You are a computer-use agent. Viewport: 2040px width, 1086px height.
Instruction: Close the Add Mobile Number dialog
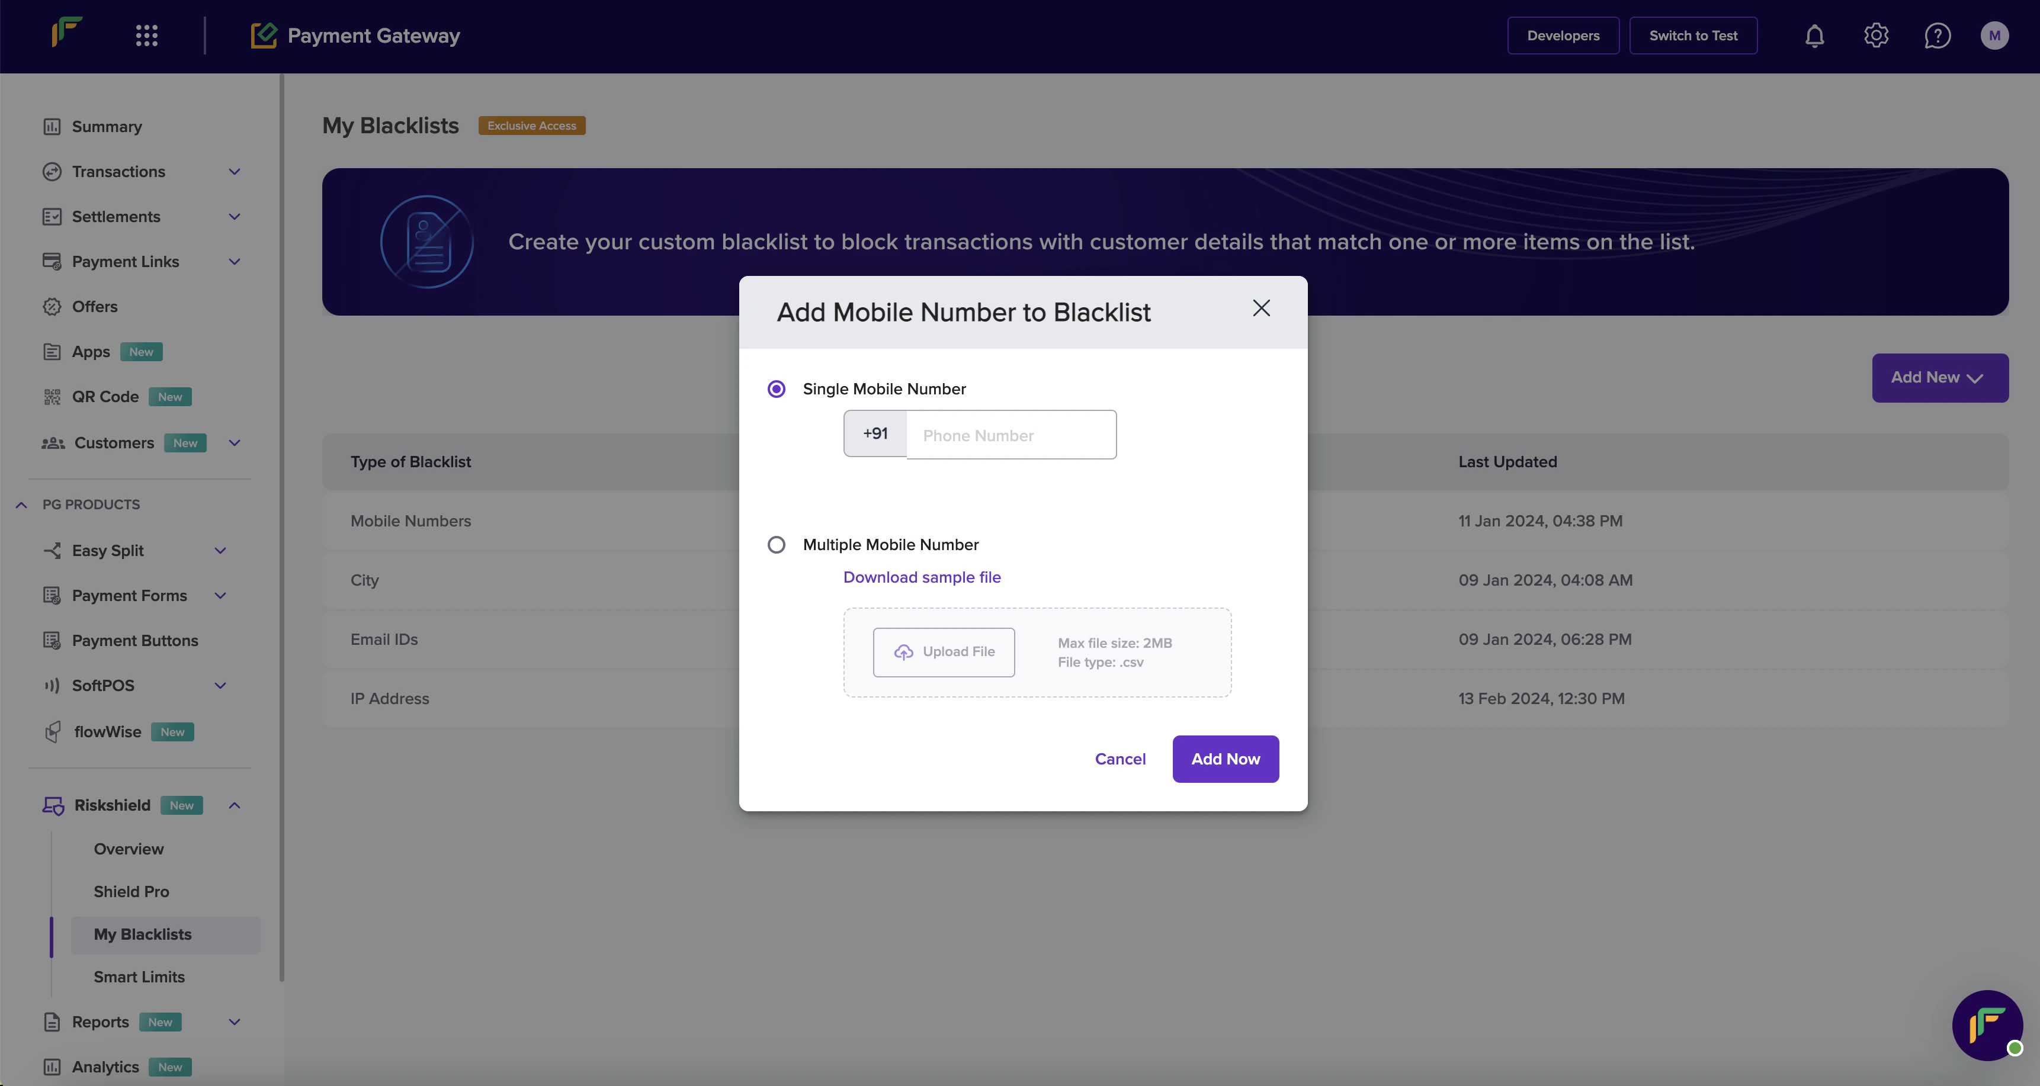pyautogui.click(x=1260, y=308)
